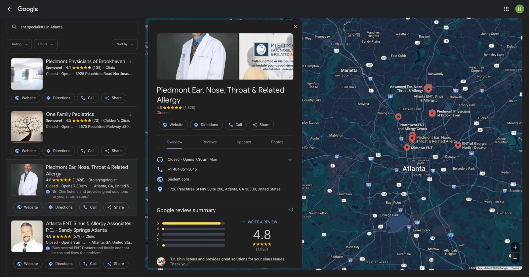The height and width of the screenshot is (277, 529).
Task: Share Atlanta ENT, Sinus & Allergy Associates listing
Action: pyautogui.click(x=116, y=264)
